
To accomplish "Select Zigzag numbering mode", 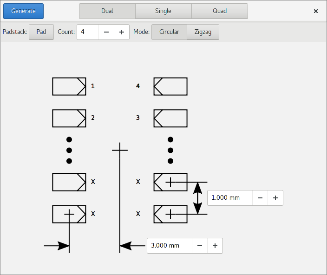I will coord(203,32).
